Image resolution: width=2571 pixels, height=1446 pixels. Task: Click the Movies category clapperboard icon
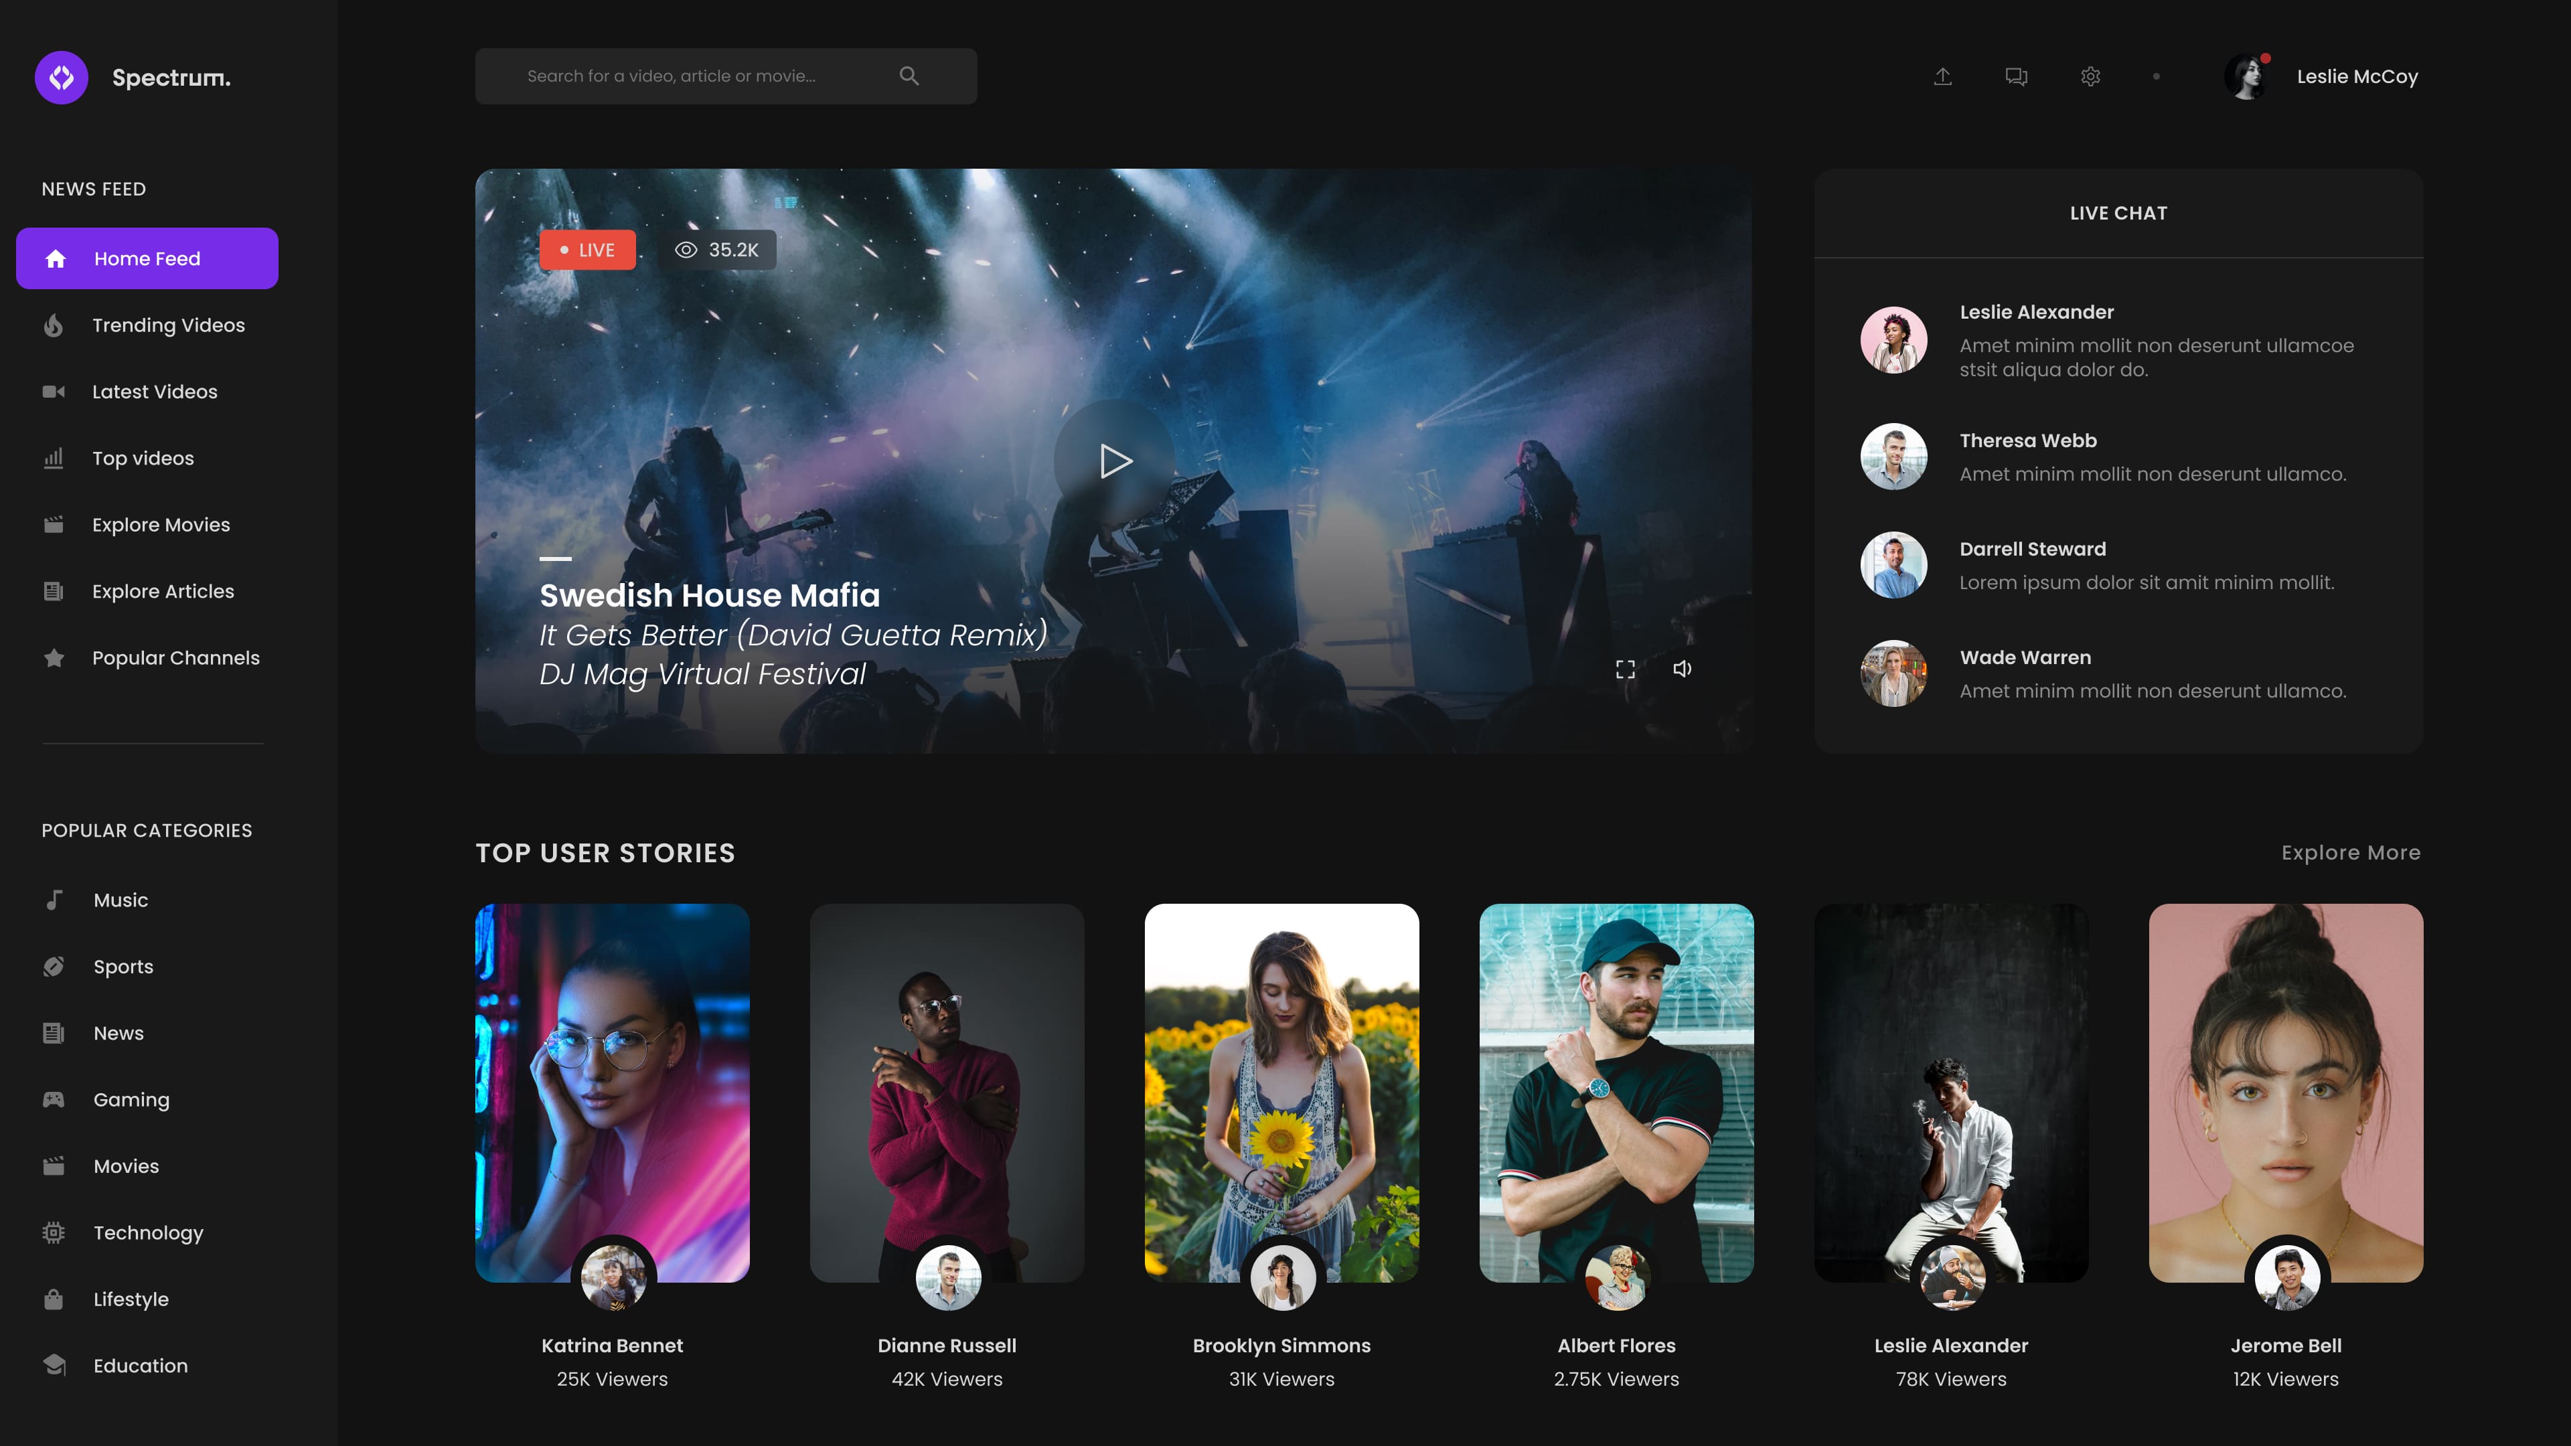coord(54,1166)
